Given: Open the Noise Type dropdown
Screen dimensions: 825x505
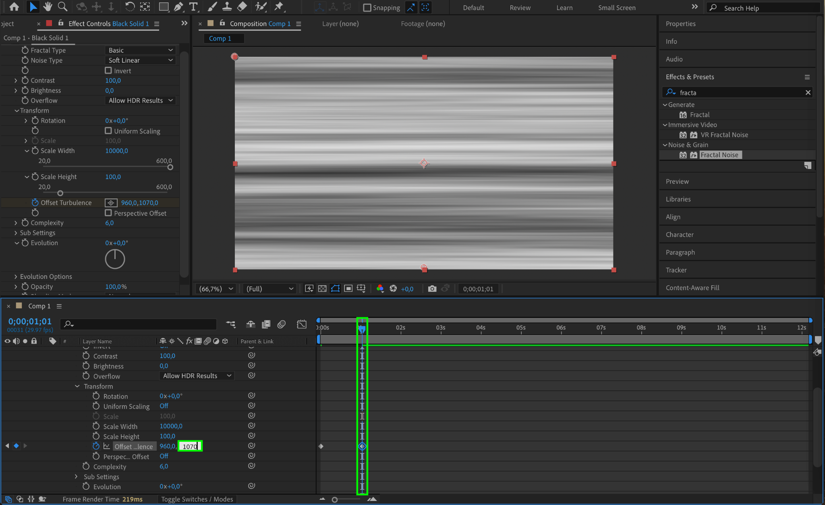Looking at the screenshot, I should (x=140, y=60).
